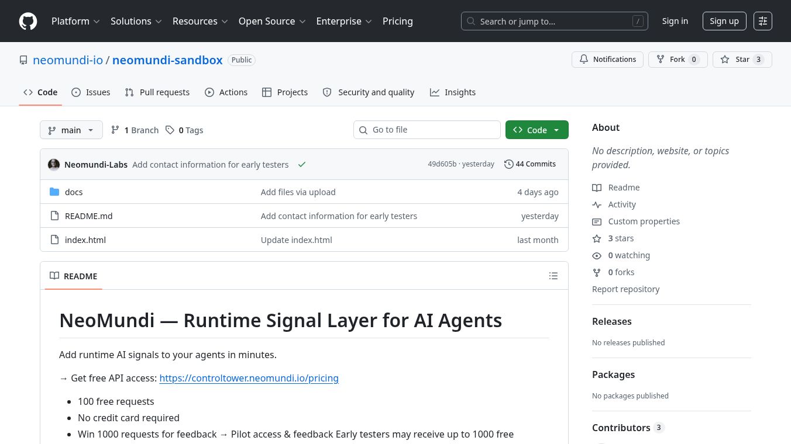Open the neomundi-io owner link
Viewport: 791px width, 444px height.
[68, 60]
